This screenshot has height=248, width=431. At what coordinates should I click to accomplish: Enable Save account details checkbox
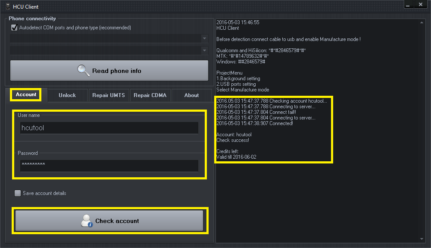click(x=18, y=193)
